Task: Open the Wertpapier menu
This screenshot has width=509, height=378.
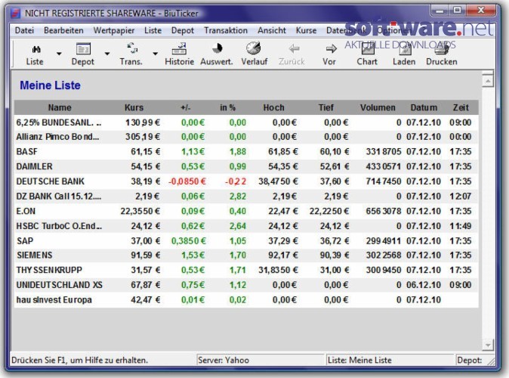Action: click(114, 30)
